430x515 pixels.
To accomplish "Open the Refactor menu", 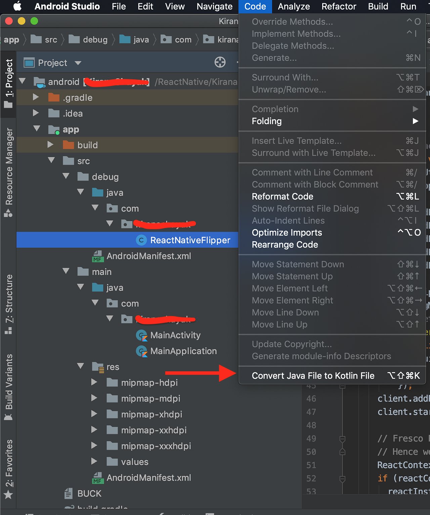I will click(339, 6).
